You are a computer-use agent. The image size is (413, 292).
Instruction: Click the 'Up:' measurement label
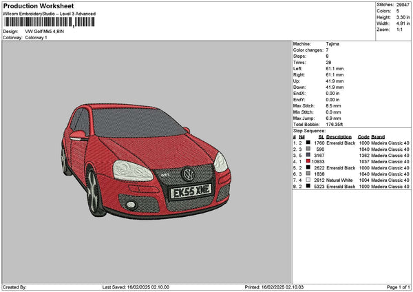tap(296, 81)
